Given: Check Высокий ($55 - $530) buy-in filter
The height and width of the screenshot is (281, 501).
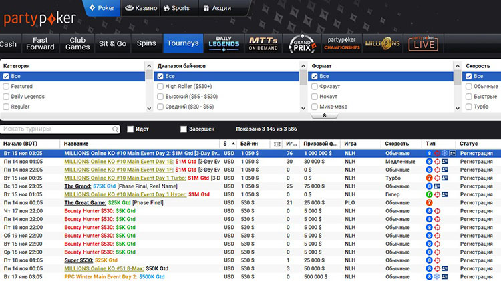Looking at the screenshot, I should click(x=160, y=97).
